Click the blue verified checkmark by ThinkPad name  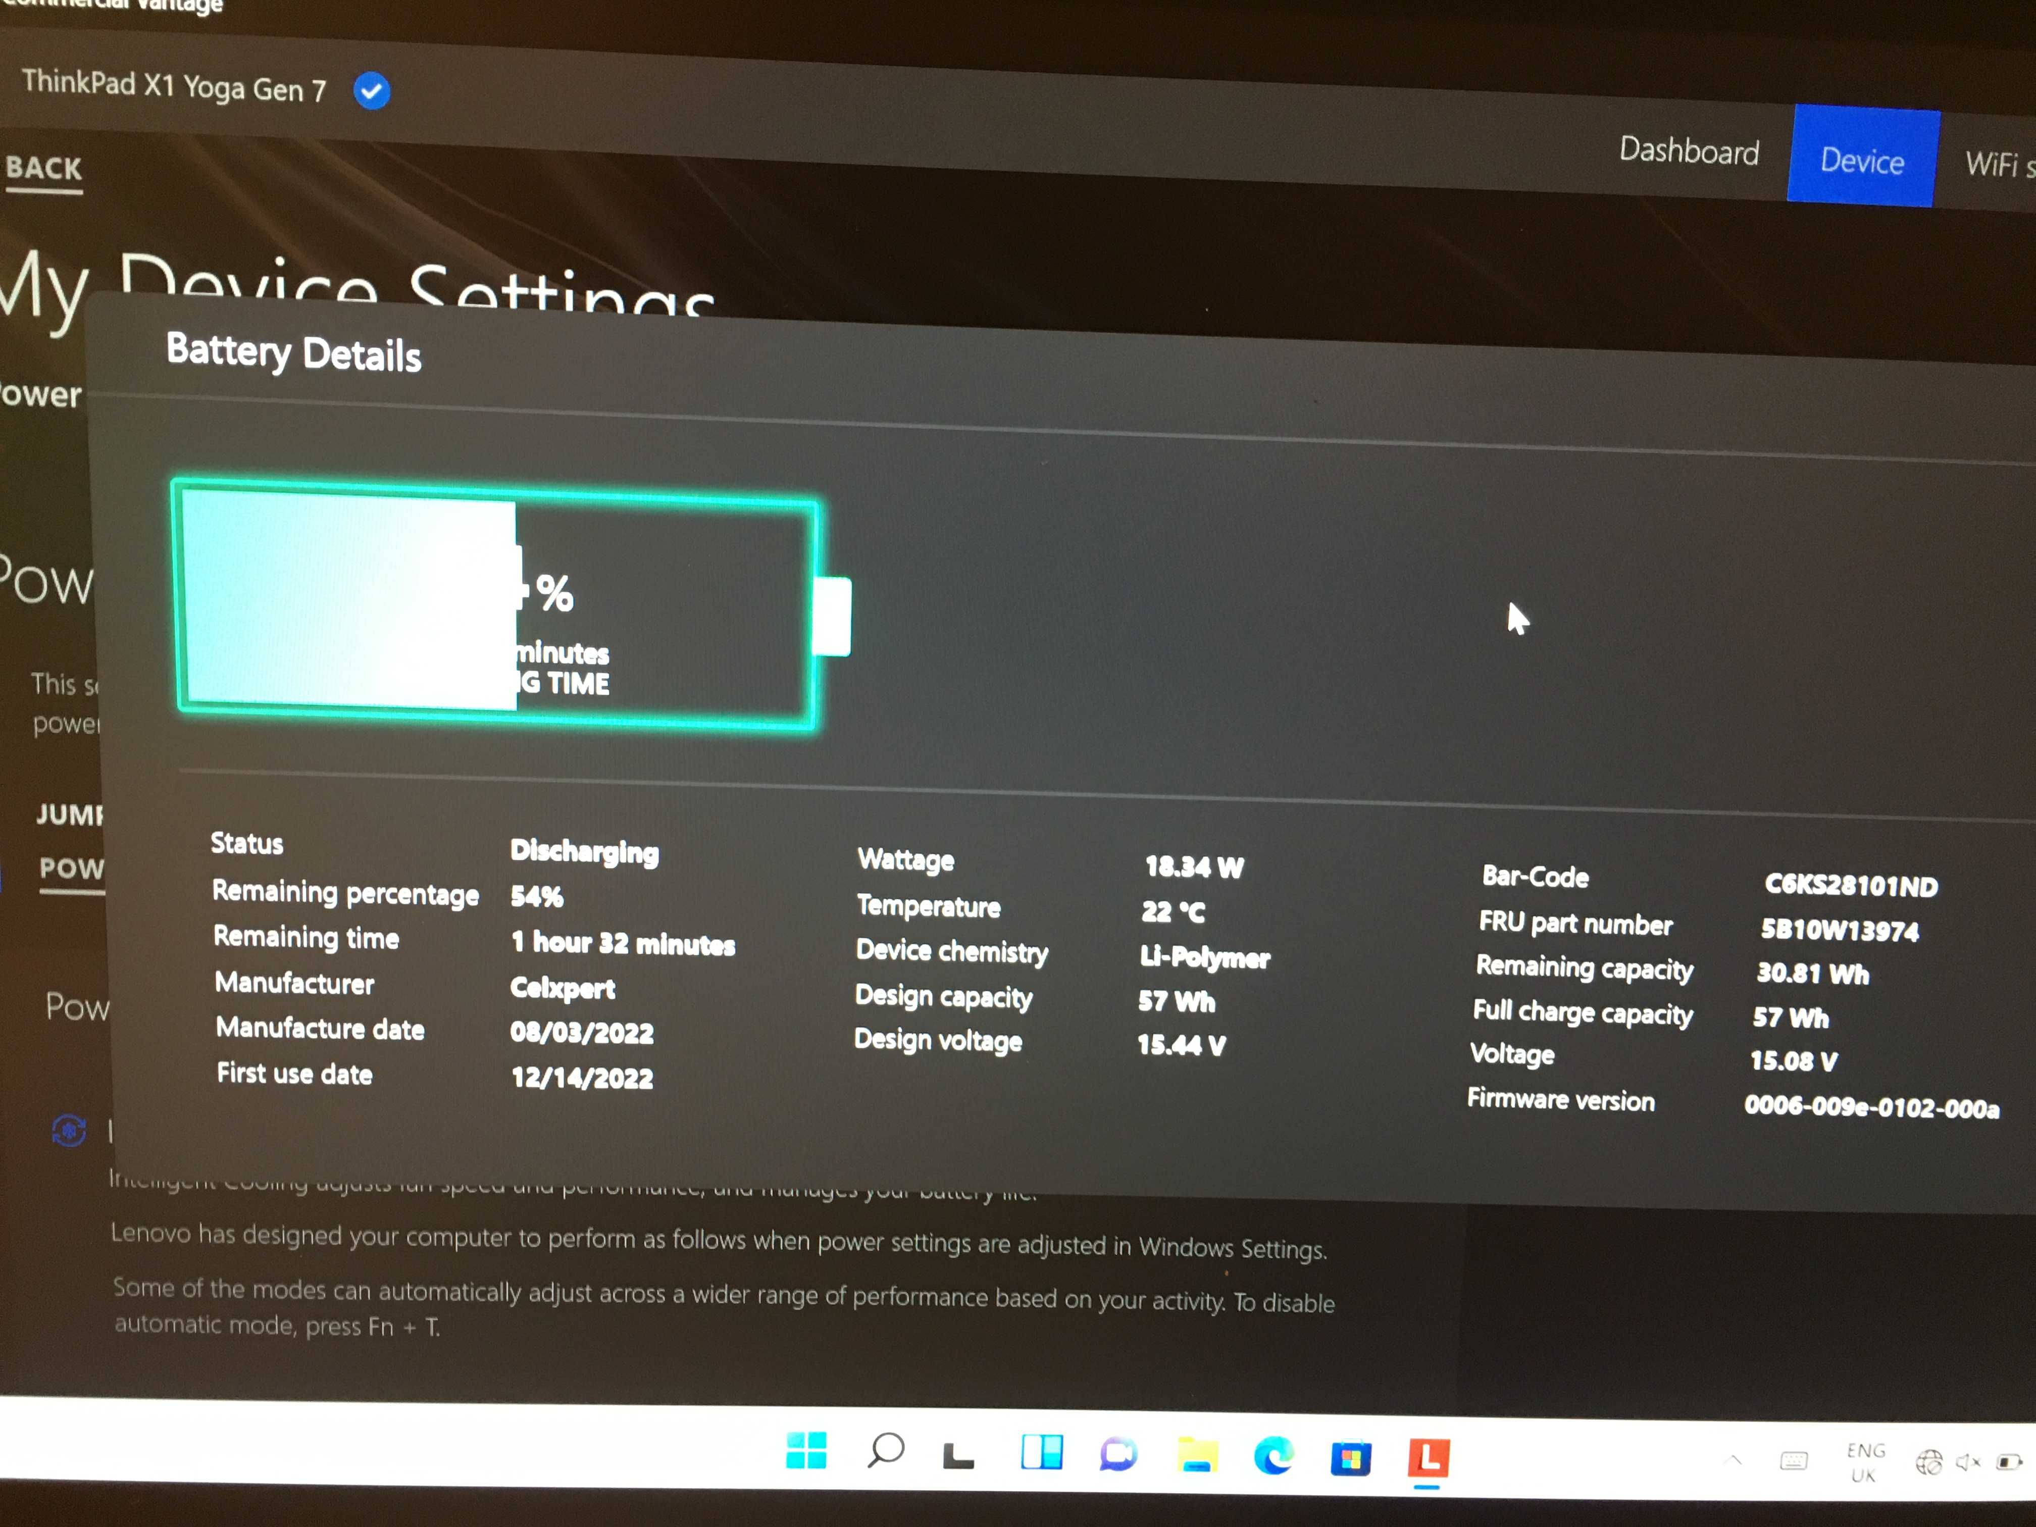372,91
